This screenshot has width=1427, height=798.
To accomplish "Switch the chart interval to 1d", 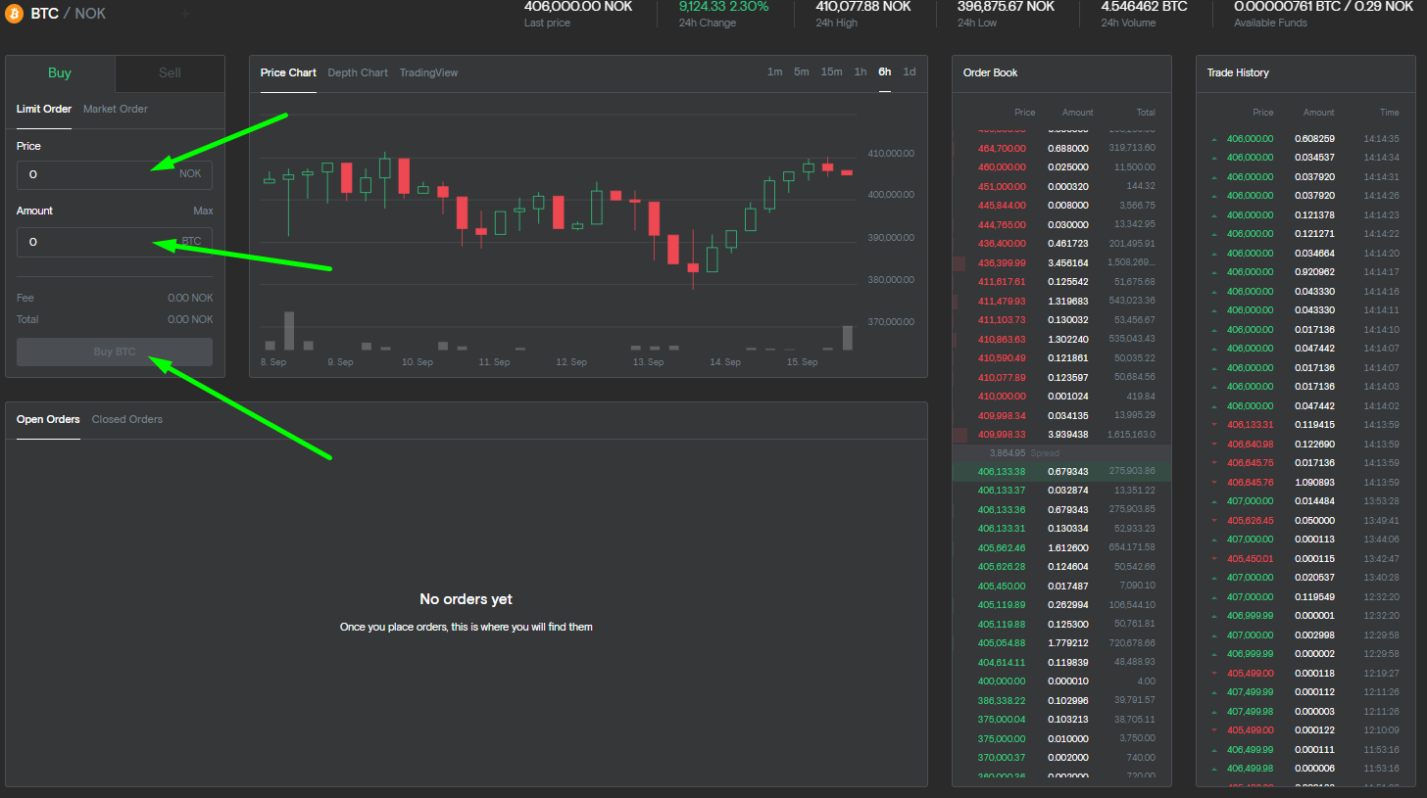I will 910,71.
